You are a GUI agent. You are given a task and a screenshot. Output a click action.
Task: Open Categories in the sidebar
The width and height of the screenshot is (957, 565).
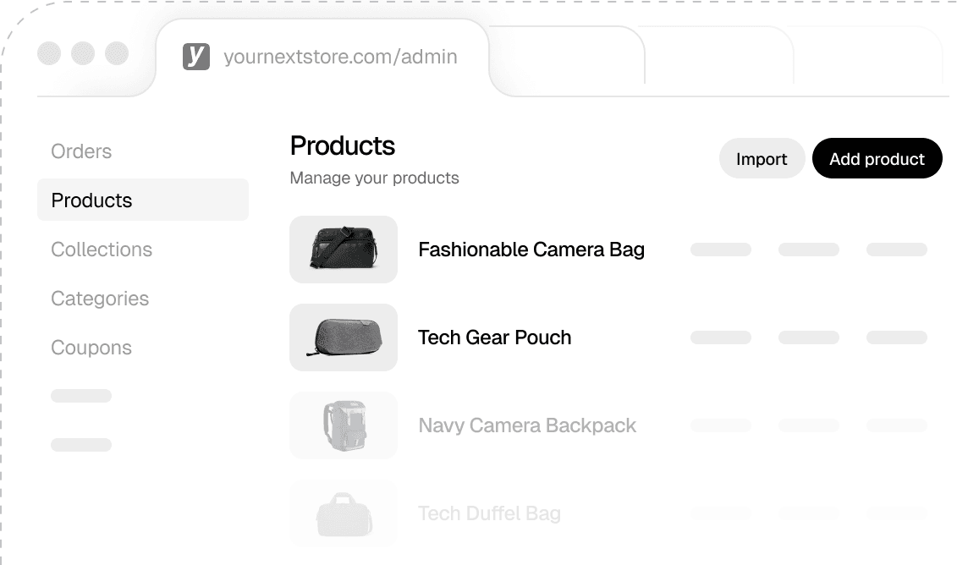100,299
